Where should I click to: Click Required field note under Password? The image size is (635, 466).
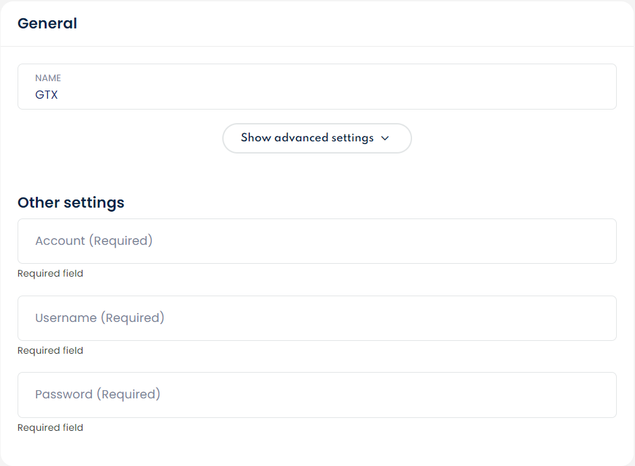tap(50, 427)
